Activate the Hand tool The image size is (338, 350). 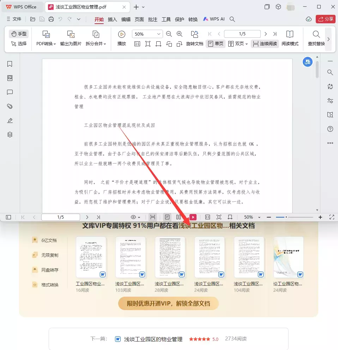[x=19, y=34]
